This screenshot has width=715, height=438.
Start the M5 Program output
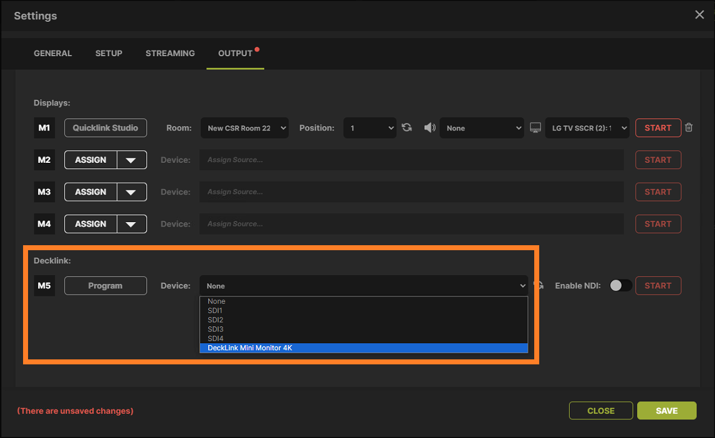click(658, 285)
